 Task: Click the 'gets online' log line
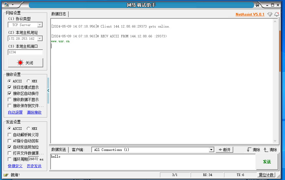point(111,27)
